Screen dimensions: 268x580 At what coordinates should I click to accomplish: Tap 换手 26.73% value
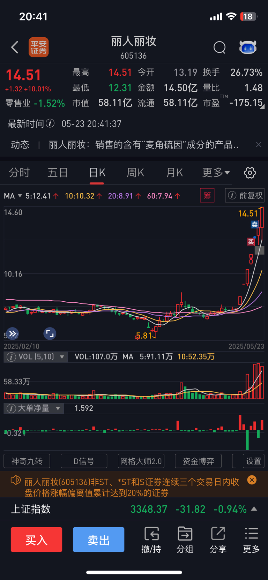(246, 72)
